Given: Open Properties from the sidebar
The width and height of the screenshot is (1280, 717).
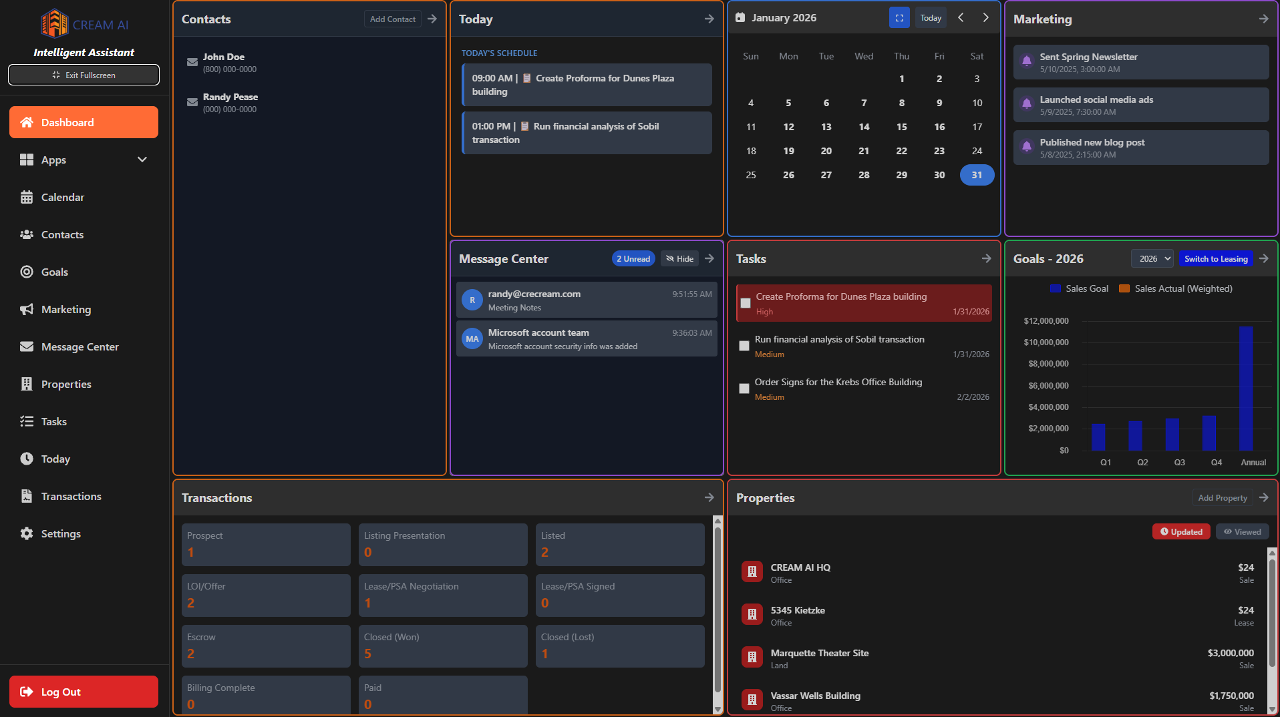Looking at the screenshot, I should pyautogui.click(x=65, y=384).
